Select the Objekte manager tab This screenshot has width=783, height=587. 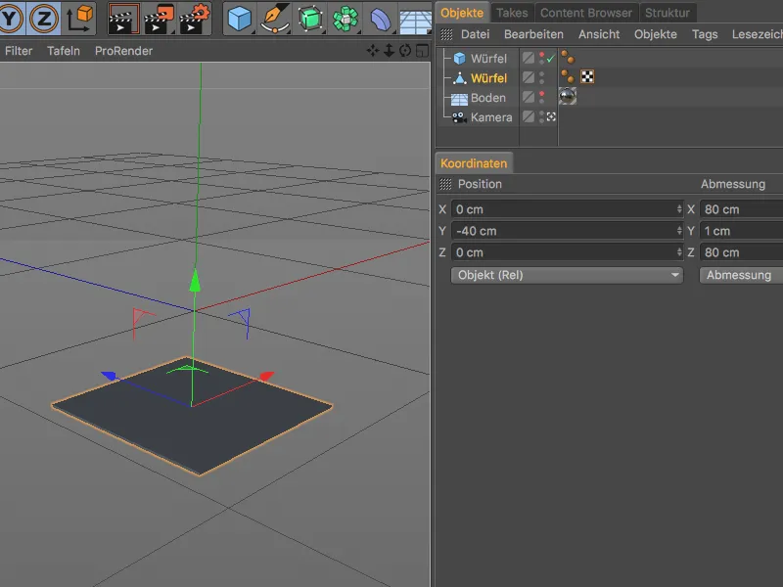tap(462, 13)
